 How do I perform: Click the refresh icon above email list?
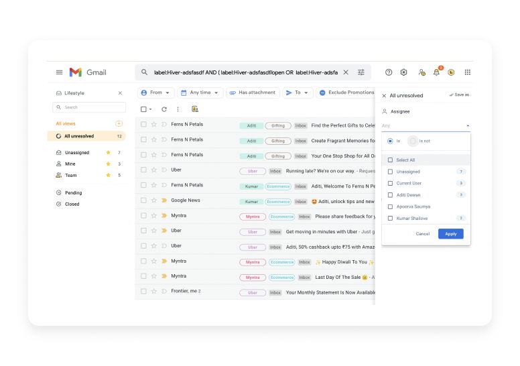(164, 109)
